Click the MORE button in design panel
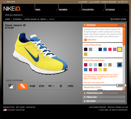 pyautogui.click(x=121, y=86)
